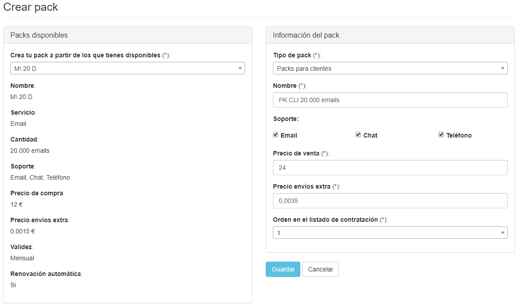518x306 pixels.
Task: Click the Packs disponibles panel header
Action: [39, 35]
